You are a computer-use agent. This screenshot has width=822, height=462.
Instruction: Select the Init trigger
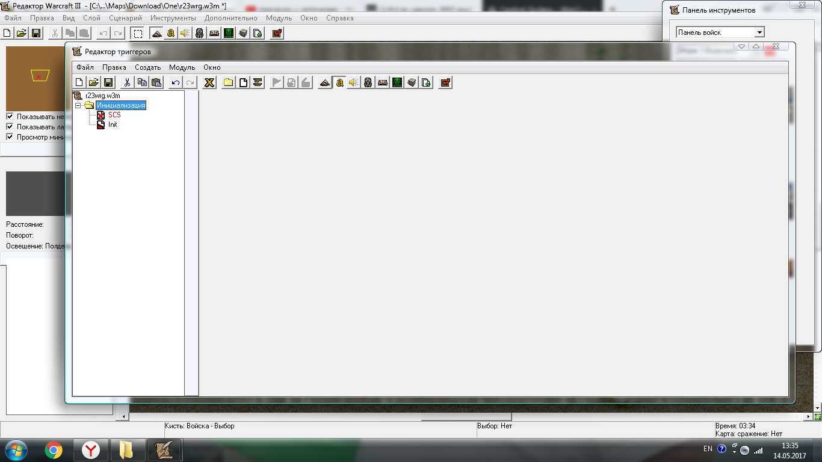pyautogui.click(x=113, y=125)
